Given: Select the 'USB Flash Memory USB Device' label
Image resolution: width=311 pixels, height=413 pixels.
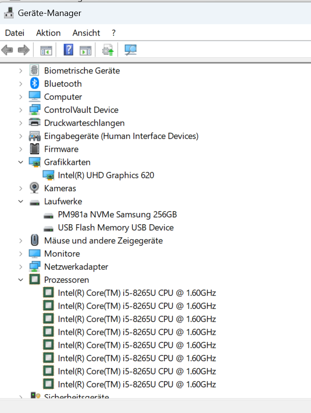Looking at the screenshot, I should click(116, 228).
